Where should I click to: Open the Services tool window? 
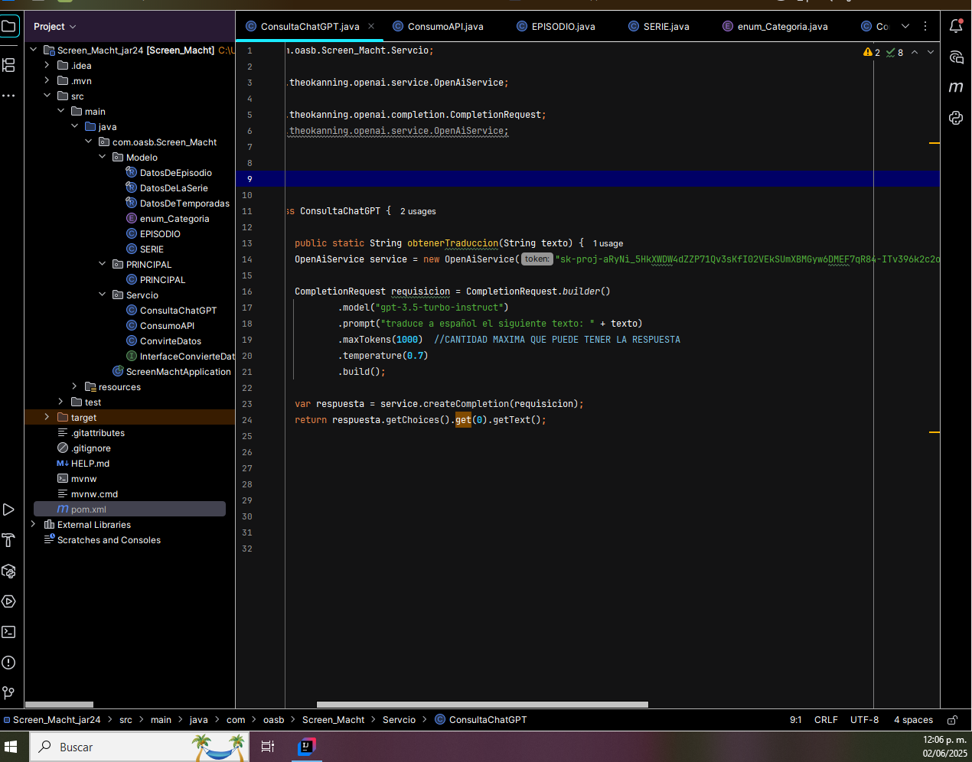point(8,601)
